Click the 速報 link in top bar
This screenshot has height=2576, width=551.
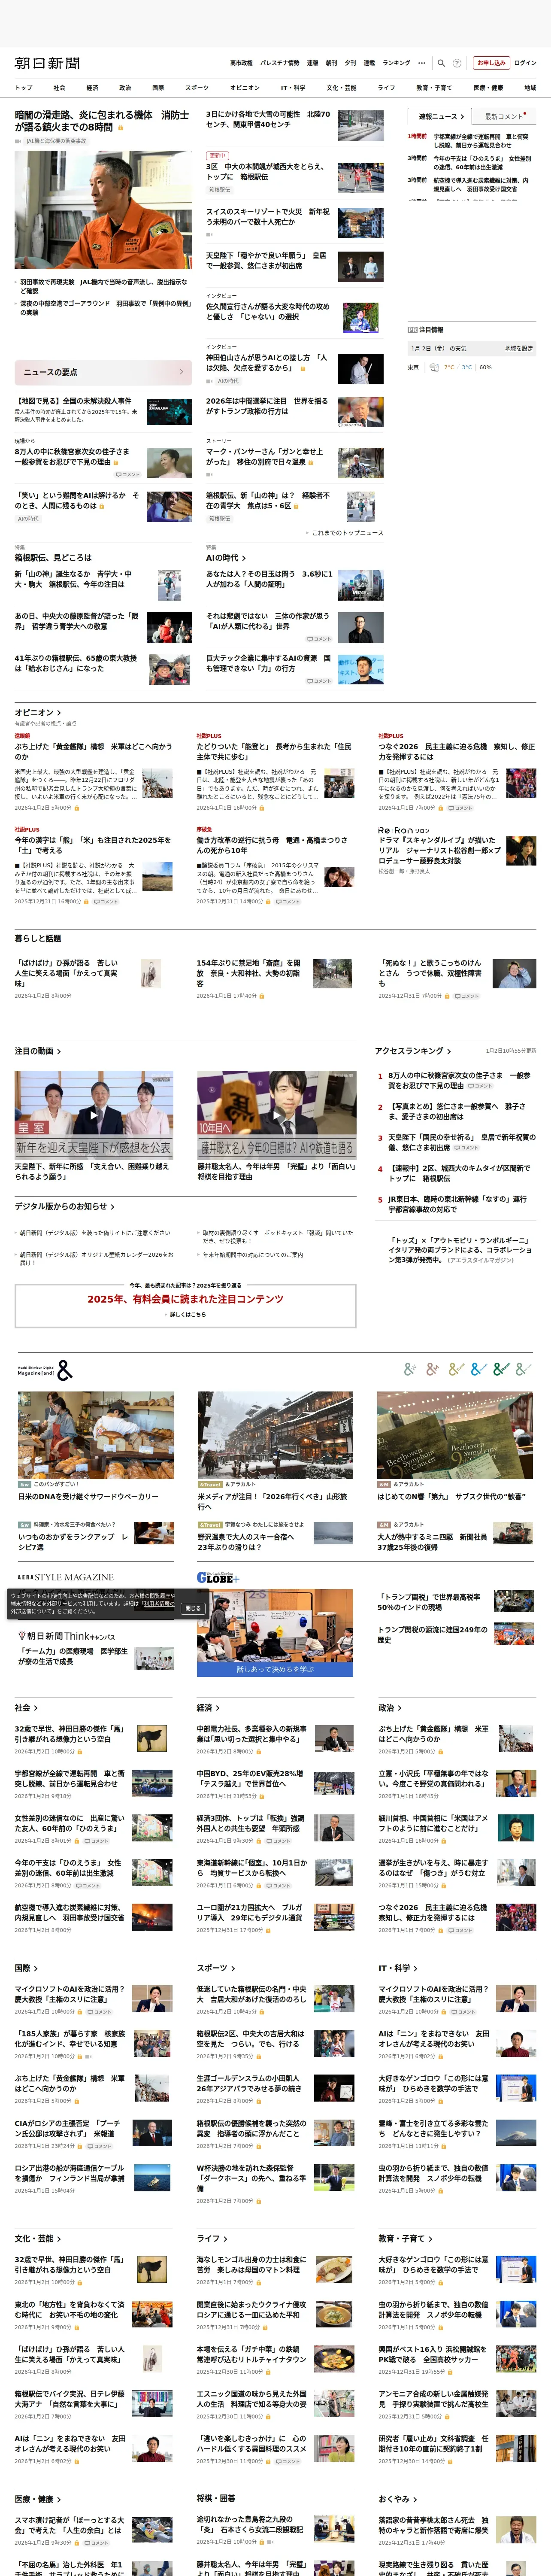(313, 63)
